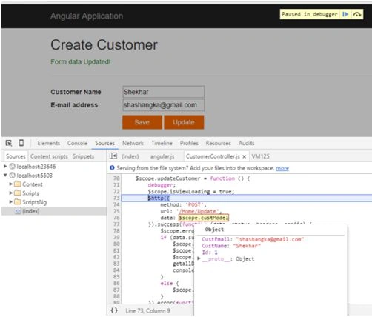Show the file navigator panel toggle icon
The height and width of the screenshot is (317, 372).
113,156
